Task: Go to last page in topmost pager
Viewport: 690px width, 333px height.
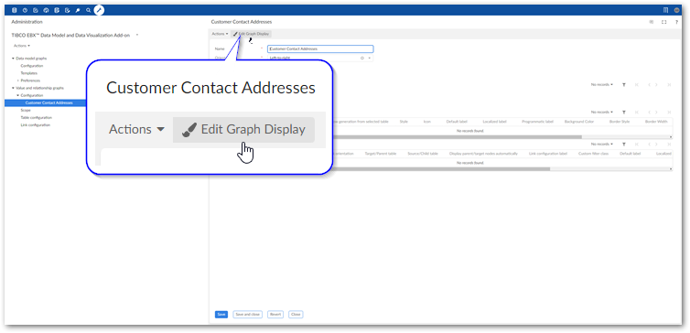Action: tap(669, 84)
